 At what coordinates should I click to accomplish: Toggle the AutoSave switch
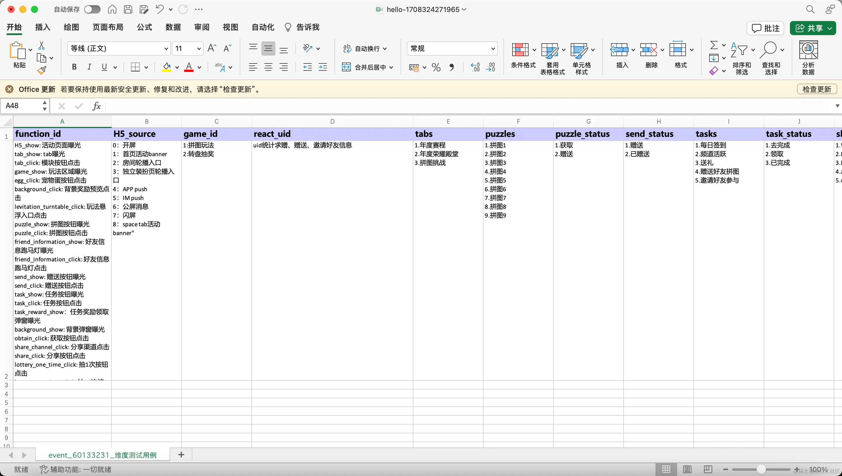tap(92, 9)
